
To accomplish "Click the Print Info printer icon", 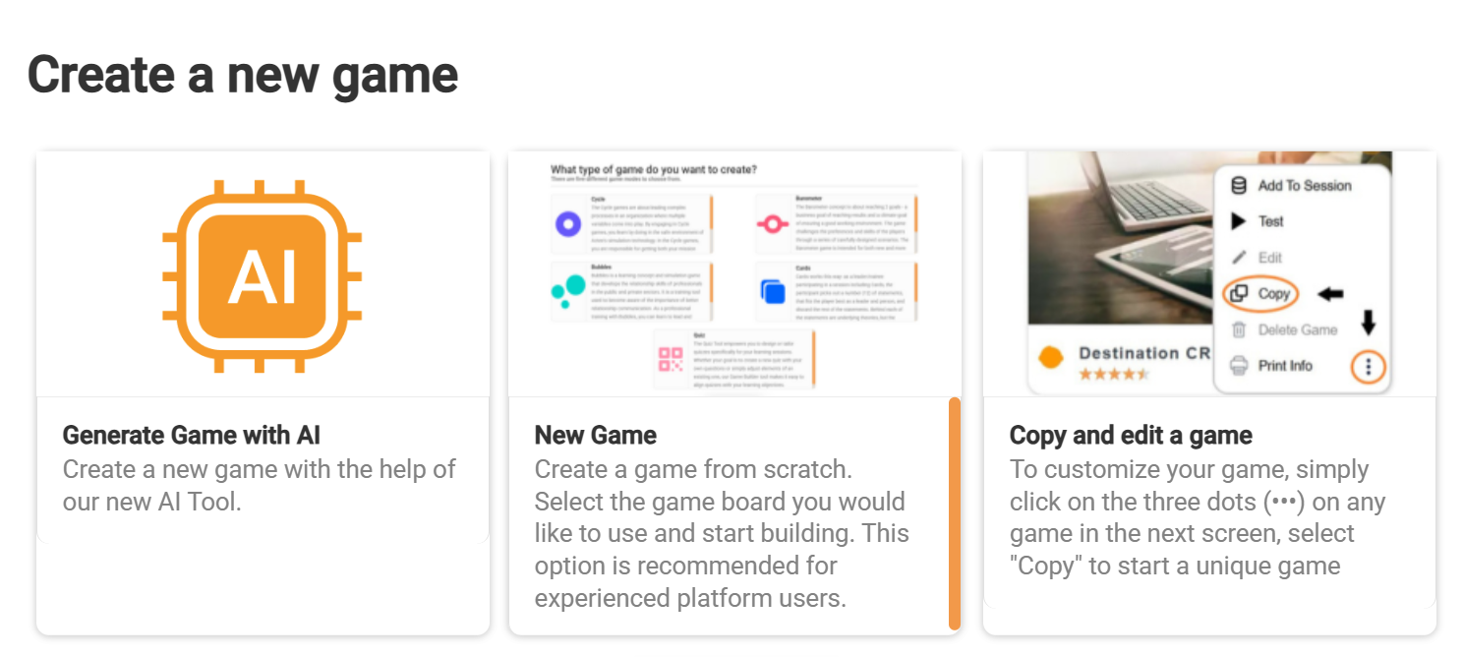I will coord(1239,366).
